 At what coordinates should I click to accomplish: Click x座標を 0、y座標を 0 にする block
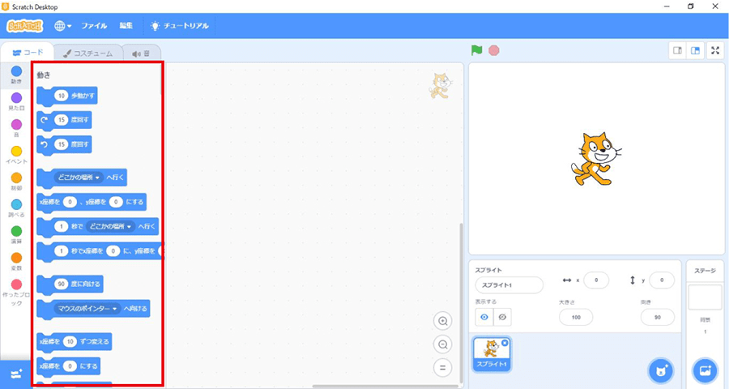[92, 202]
